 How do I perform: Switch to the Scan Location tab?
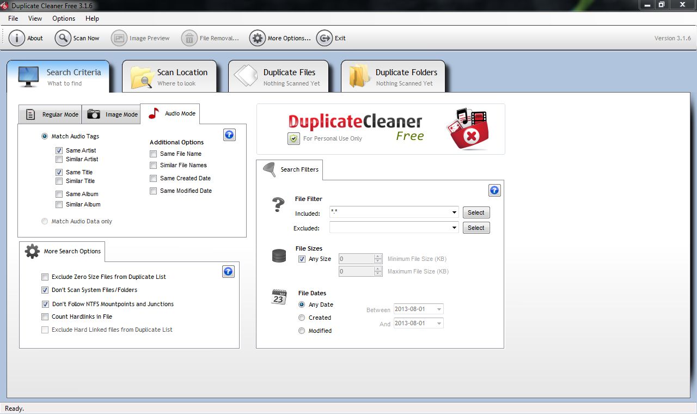169,77
